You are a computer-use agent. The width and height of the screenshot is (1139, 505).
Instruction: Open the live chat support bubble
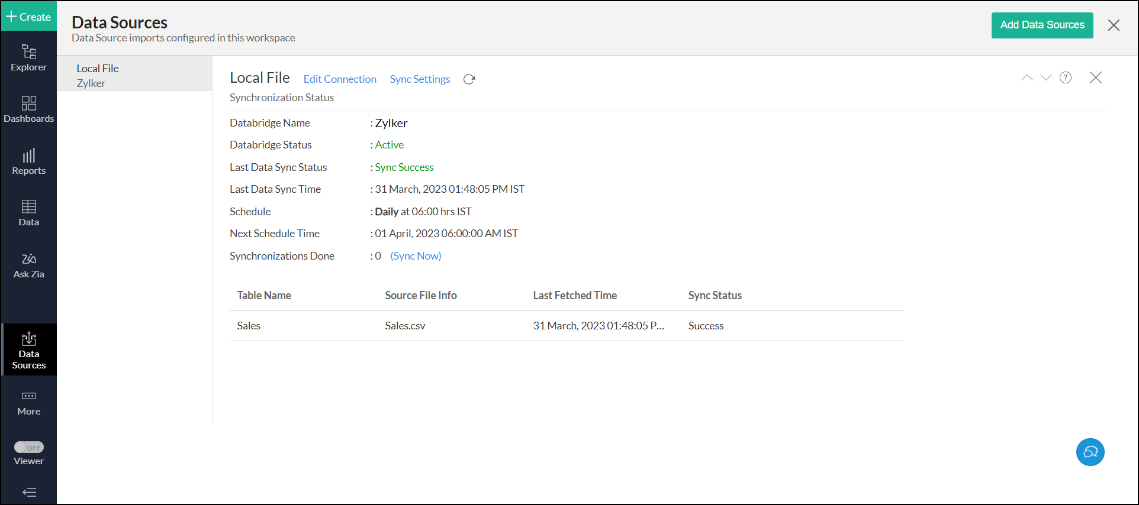(1090, 452)
